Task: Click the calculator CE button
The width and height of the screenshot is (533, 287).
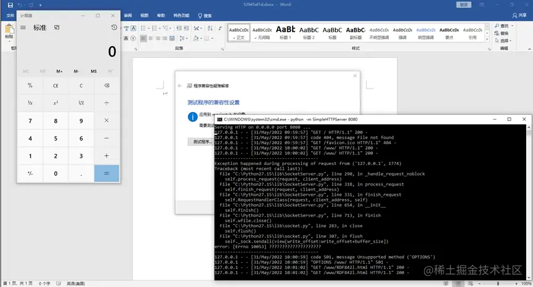Action: tap(55, 86)
